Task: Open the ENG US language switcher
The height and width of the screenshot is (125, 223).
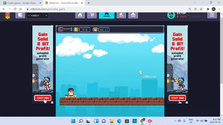Action: 191,121
